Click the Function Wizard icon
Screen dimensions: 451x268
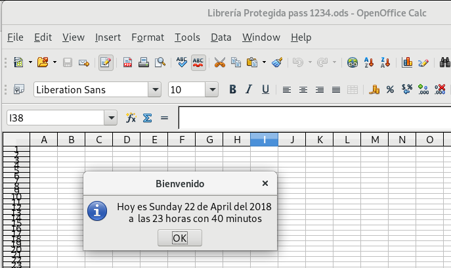tap(131, 118)
